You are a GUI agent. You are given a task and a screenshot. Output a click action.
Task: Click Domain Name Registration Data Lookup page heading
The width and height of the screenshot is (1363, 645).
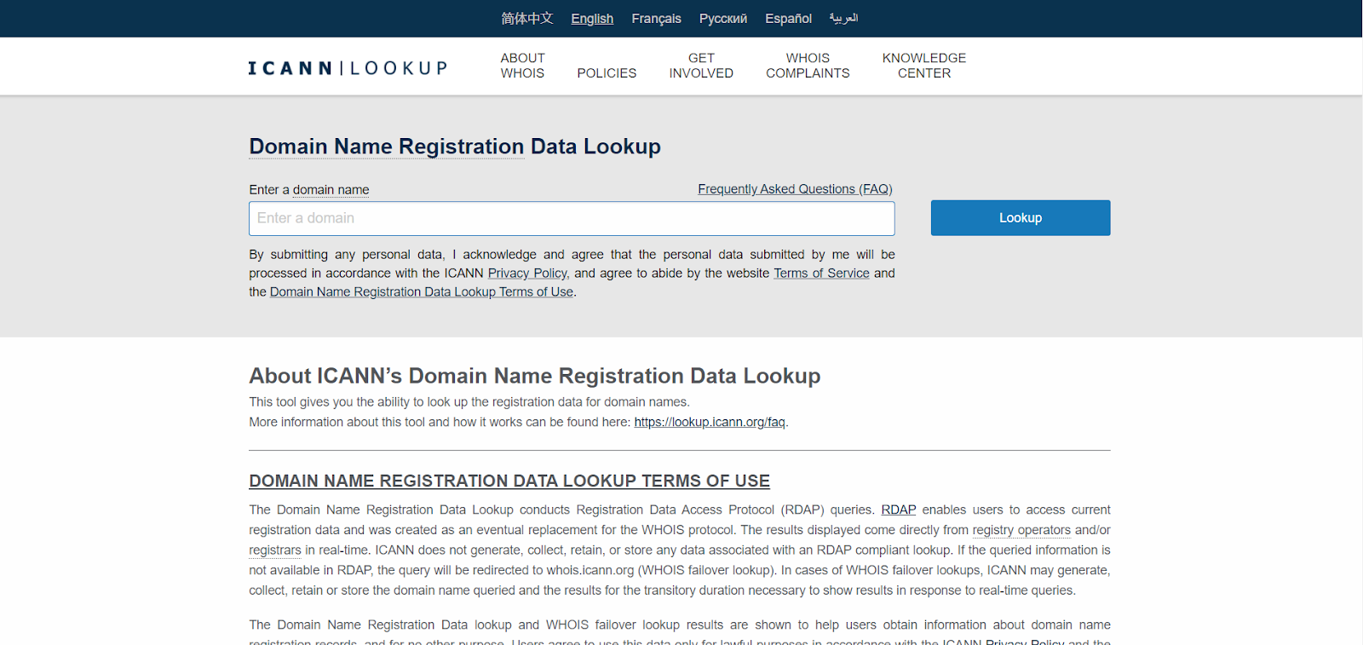455,147
